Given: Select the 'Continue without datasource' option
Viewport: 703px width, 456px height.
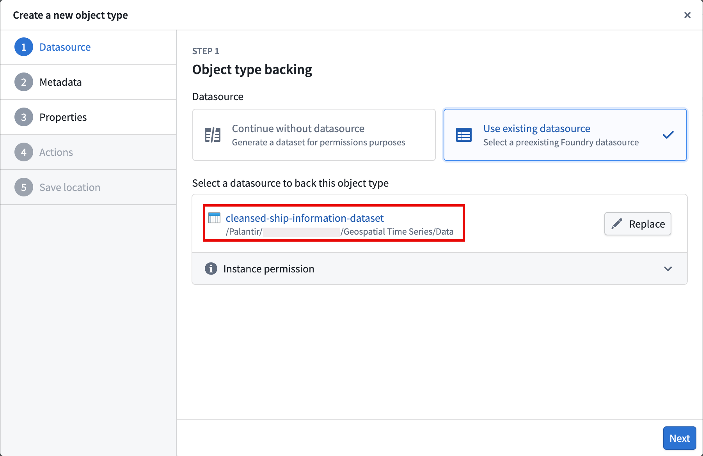Looking at the screenshot, I should tap(314, 134).
